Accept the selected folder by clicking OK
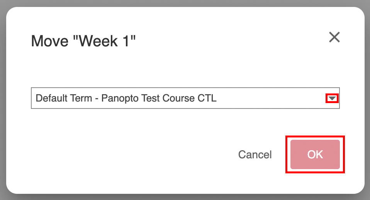 (x=315, y=154)
